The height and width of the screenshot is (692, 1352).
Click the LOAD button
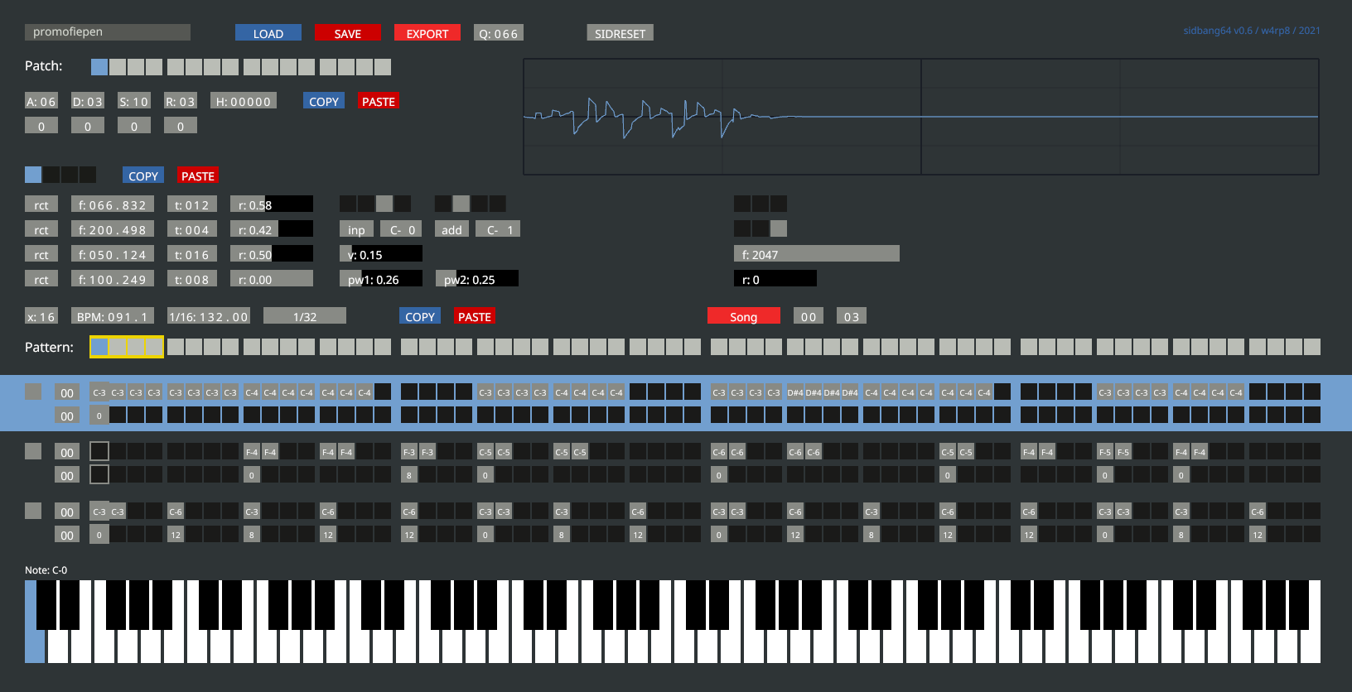click(x=268, y=33)
